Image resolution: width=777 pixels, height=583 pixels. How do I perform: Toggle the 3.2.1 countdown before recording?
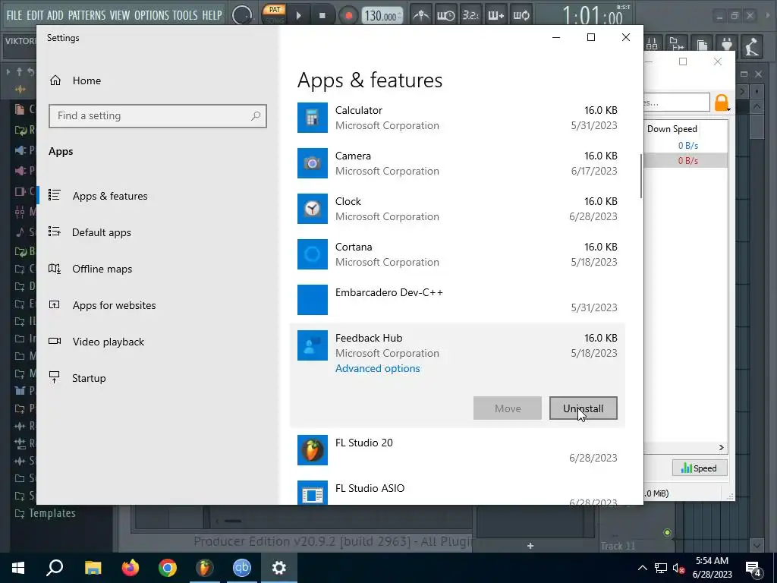click(x=470, y=15)
